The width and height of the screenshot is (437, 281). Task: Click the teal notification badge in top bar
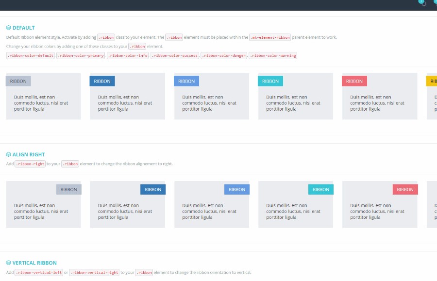(x=422, y=1)
